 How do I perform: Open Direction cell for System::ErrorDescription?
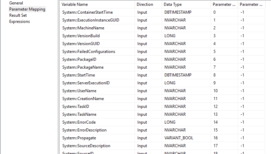[x=148, y=130]
